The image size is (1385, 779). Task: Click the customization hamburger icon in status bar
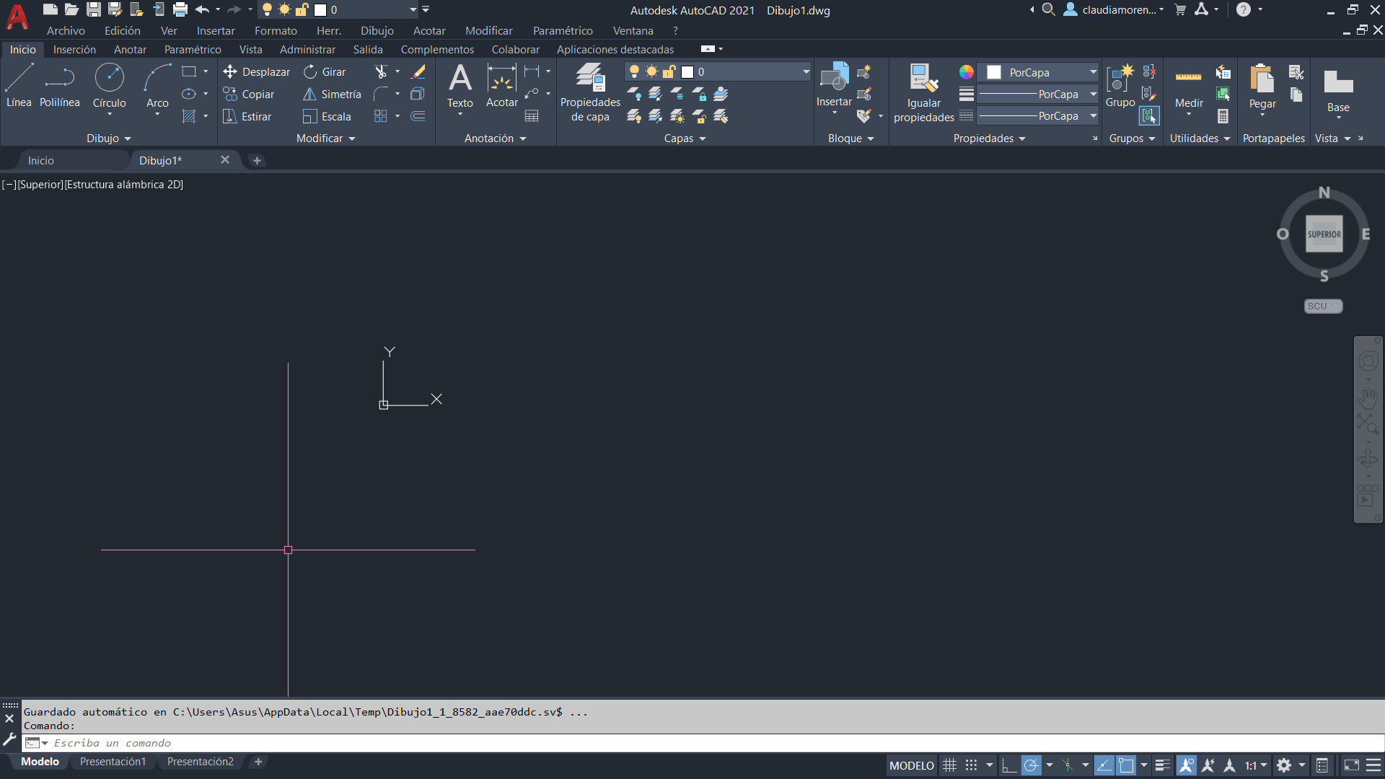[1373, 765]
